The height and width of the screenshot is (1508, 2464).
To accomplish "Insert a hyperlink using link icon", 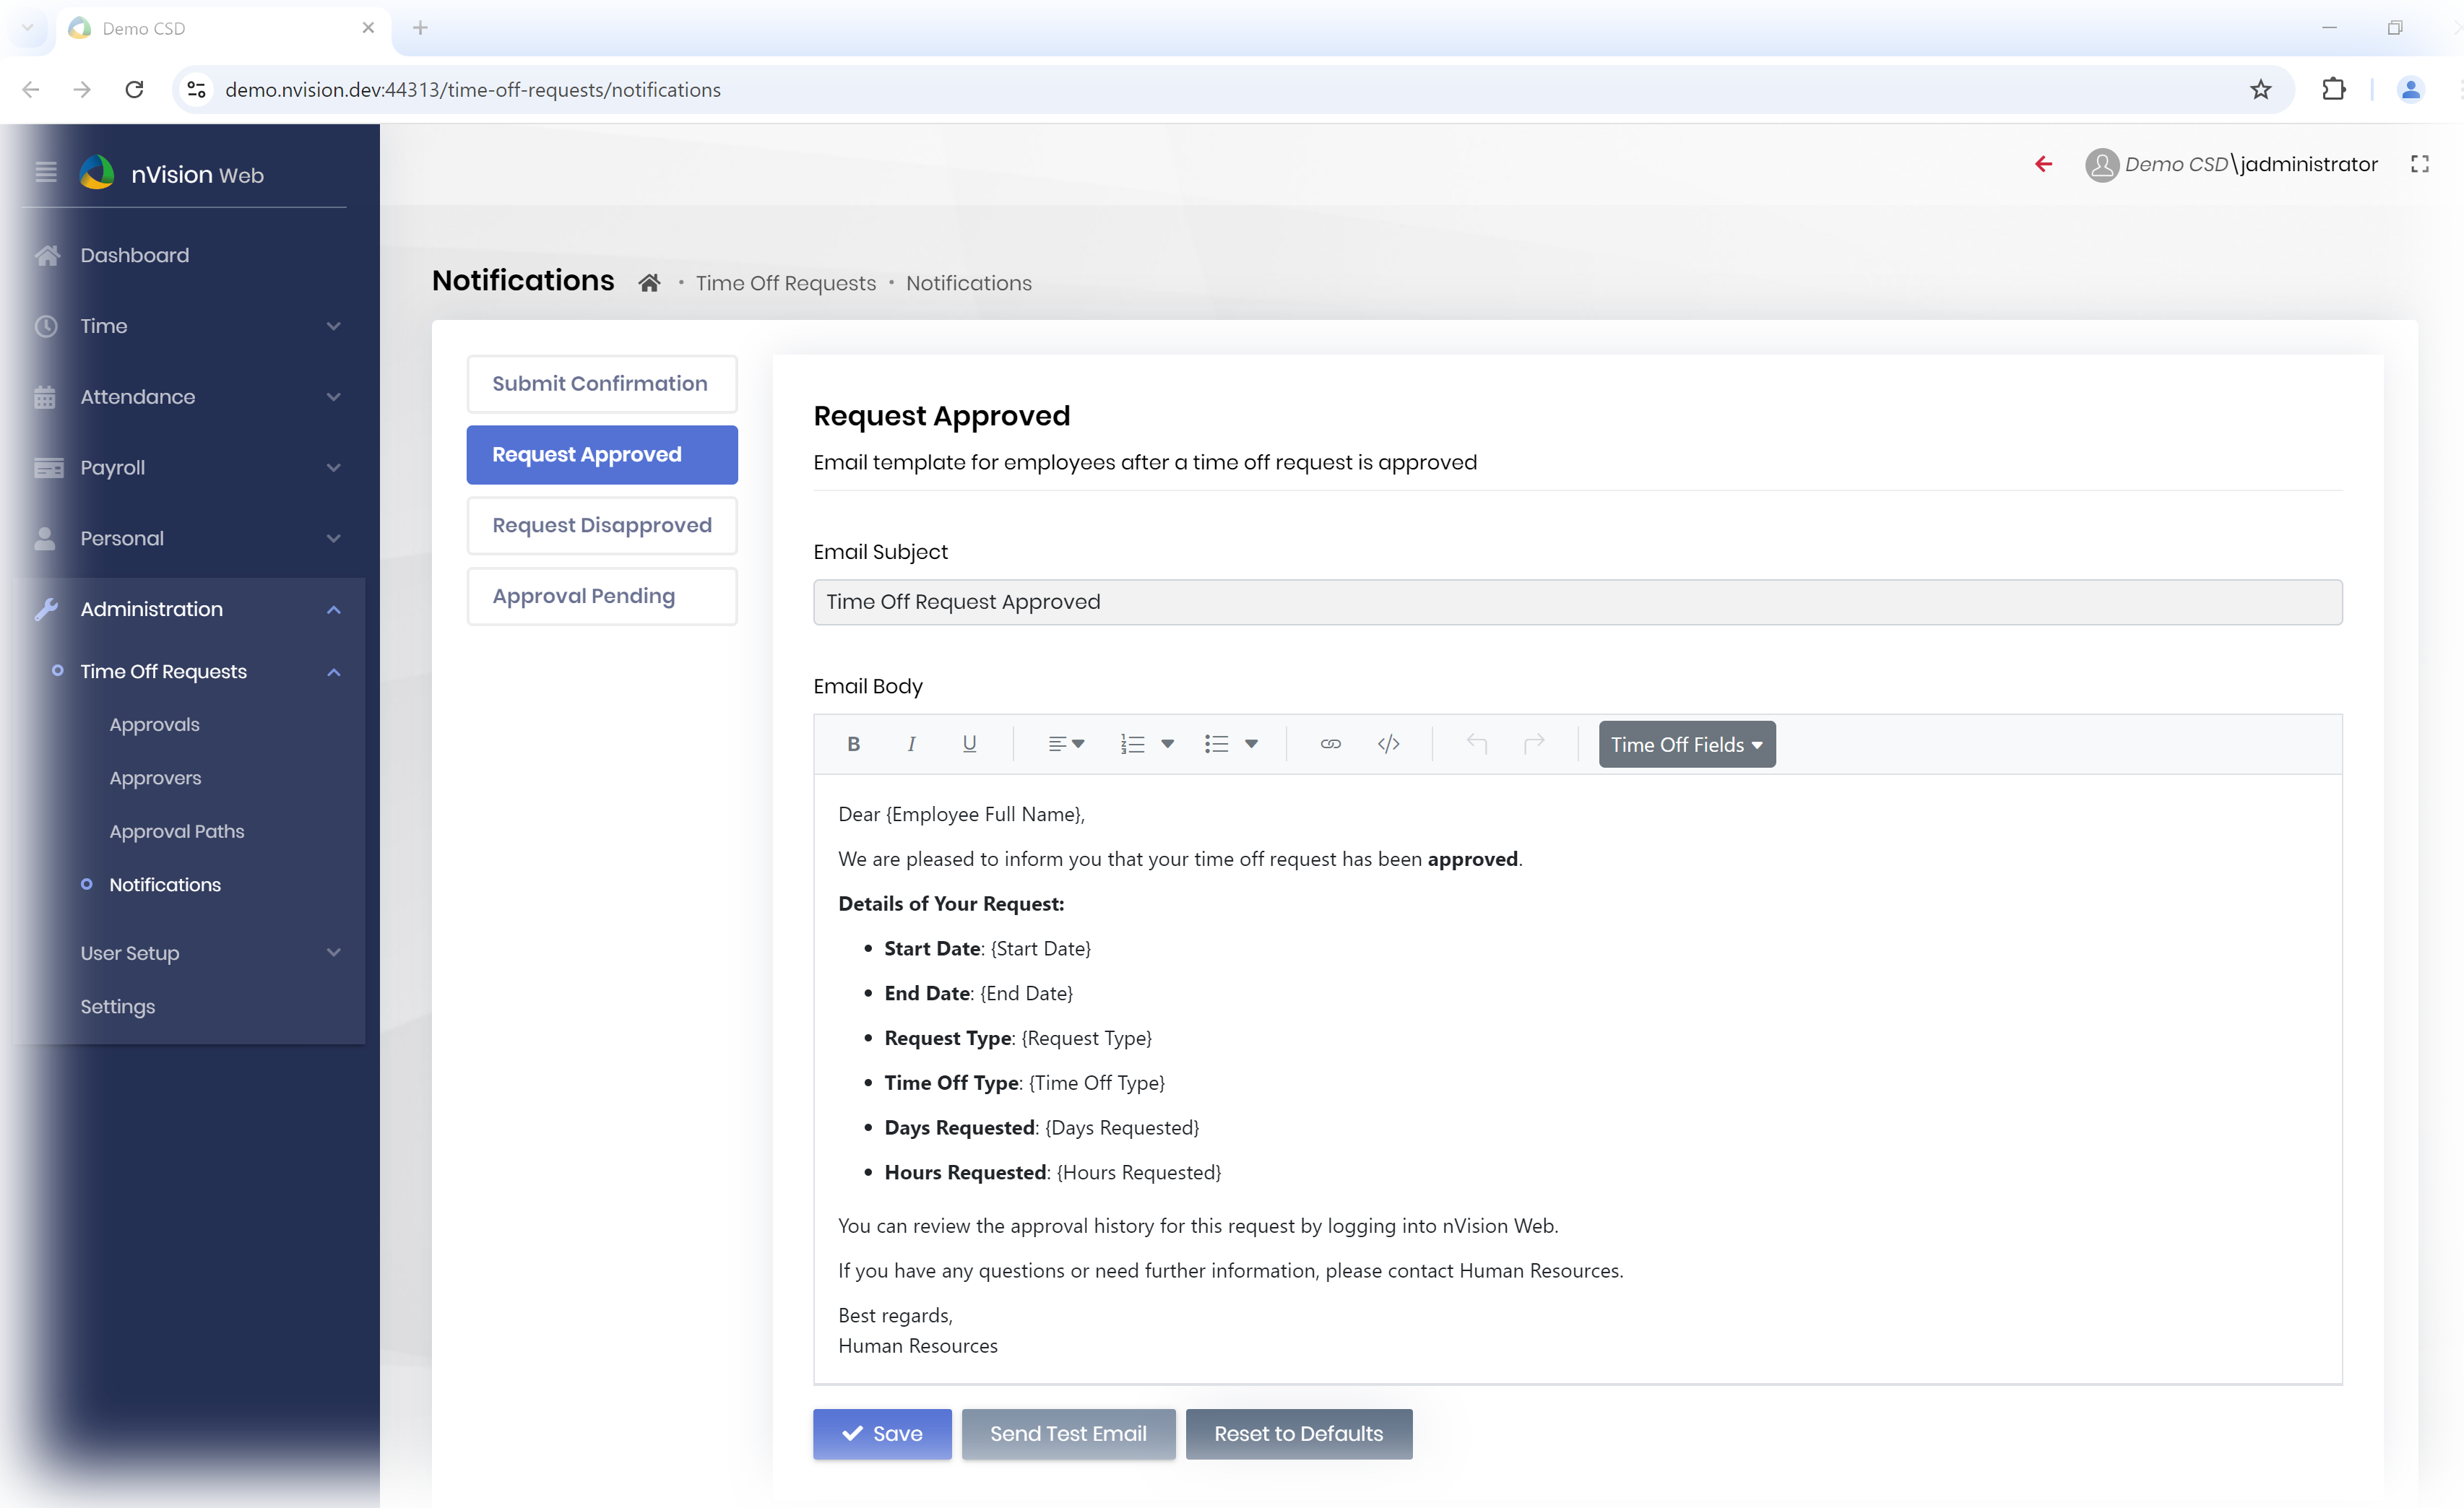I will click(1330, 744).
